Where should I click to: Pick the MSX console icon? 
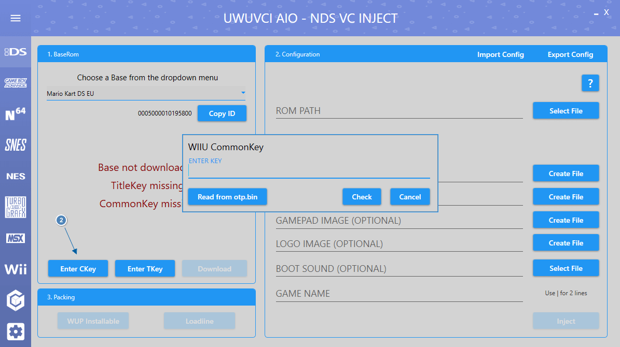[x=16, y=238]
